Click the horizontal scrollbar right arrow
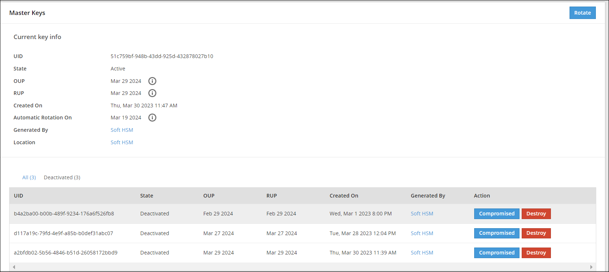This screenshot has width=609, height=272. pos(591,267)
